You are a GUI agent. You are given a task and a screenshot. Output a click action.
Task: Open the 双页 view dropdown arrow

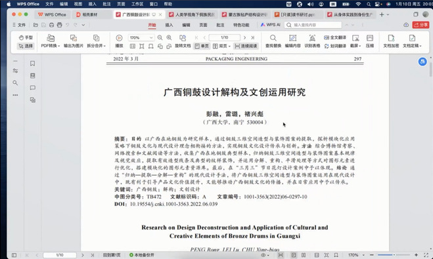(x=229, y=46)
